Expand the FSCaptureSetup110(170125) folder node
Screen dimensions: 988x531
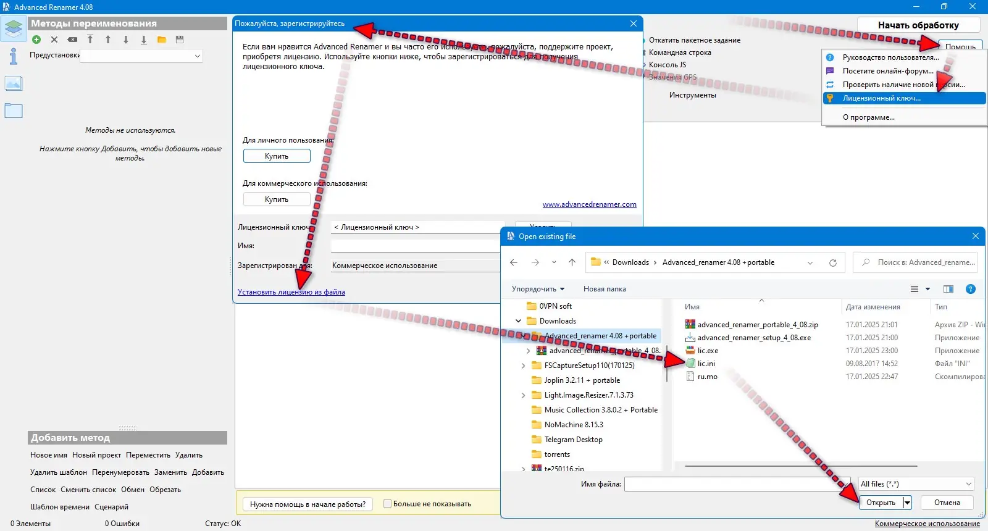[523, 366]
